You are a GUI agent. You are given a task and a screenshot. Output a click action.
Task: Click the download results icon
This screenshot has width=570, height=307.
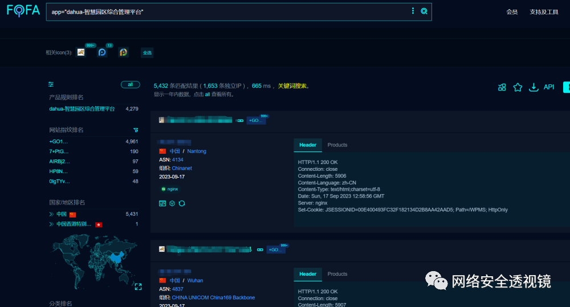[x=534, y=87]
